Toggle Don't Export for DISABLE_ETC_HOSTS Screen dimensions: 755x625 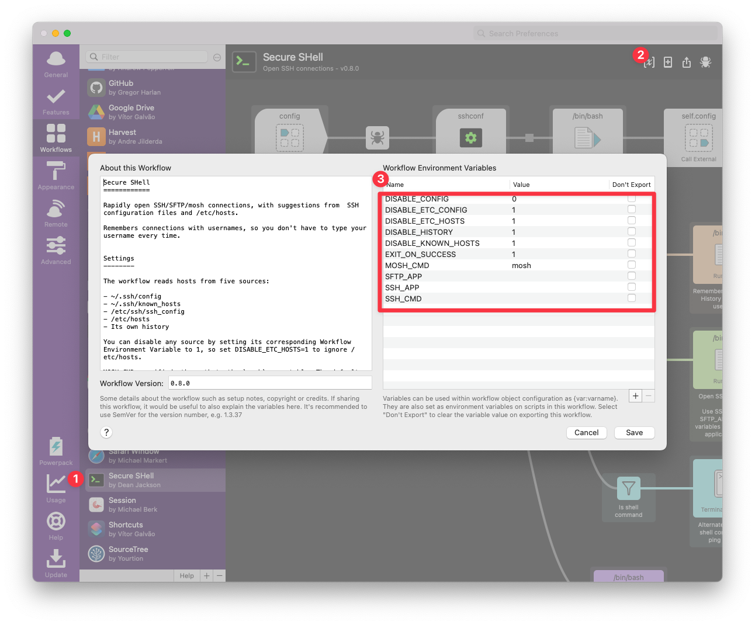(632, 220)
